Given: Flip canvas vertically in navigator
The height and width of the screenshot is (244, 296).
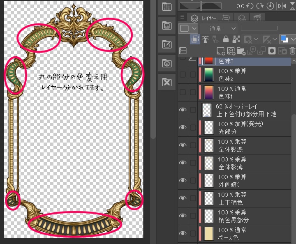Looking at the screenshot, I should click(293, 6).
